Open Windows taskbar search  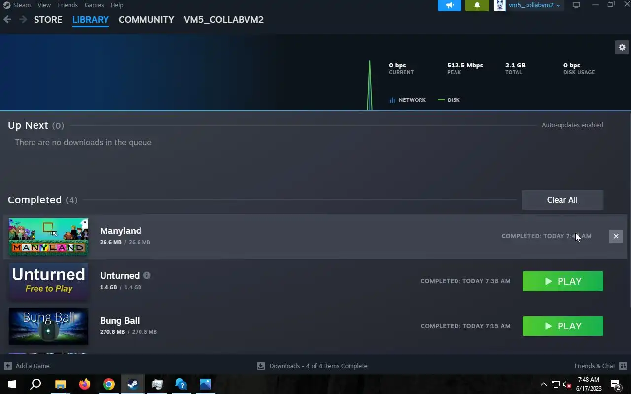pyautogui.click(x=35, y=384)
